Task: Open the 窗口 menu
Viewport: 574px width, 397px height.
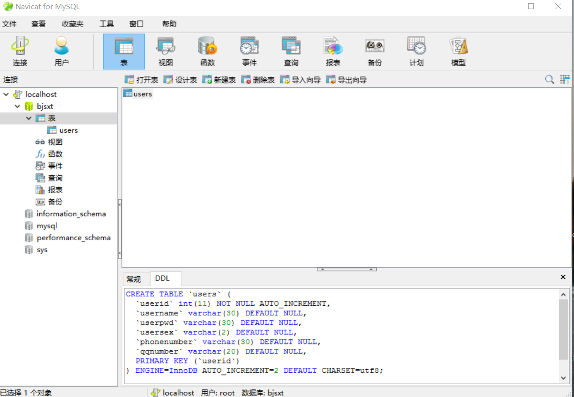Action: tap(136, 24)
